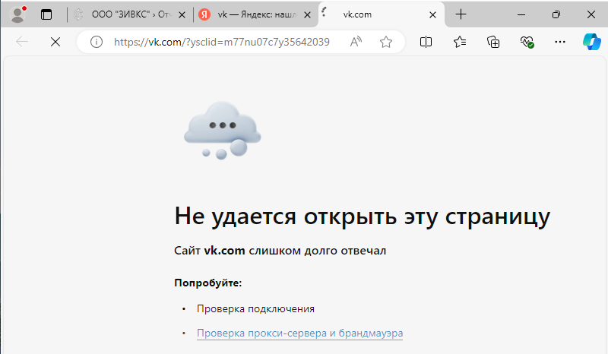Click the Проверка подключения text
The image size is (608, 354).
255,308
